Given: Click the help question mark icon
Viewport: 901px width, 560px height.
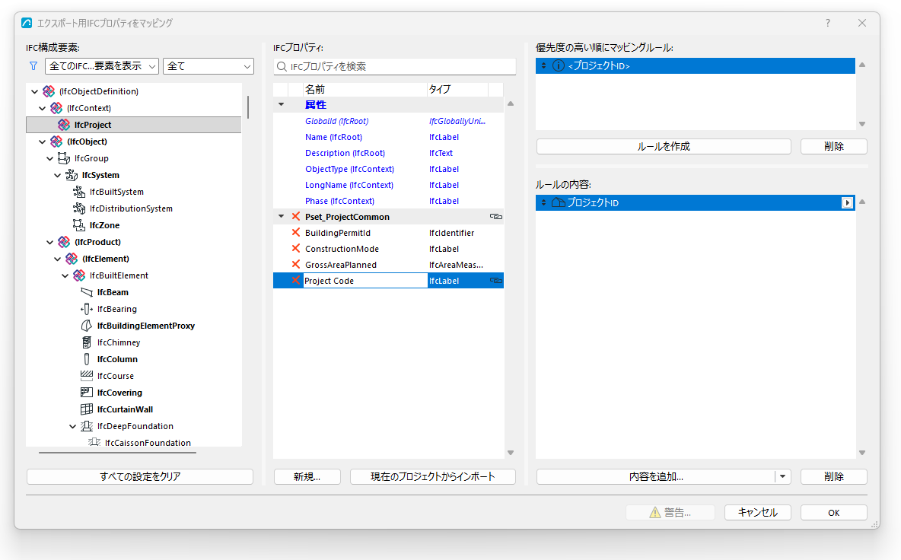Looking at the screenshot, I should pyautogui.click(x=828, y=23).
